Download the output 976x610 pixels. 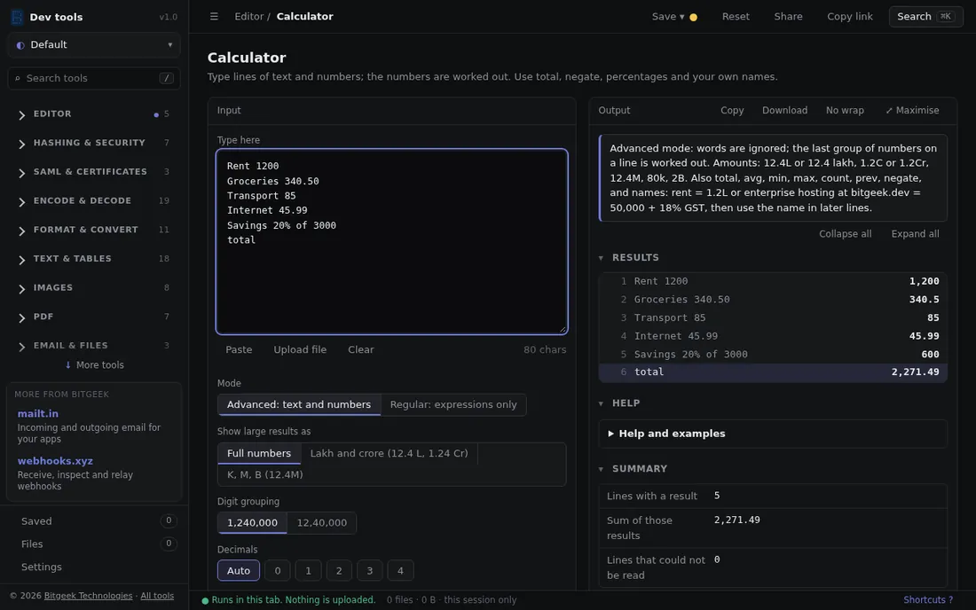pyautogui.click(x=784, y=111)
